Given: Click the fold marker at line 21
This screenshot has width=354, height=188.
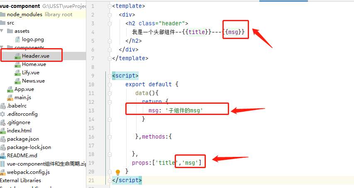Looking at the screenshot, I should click(x=110, y=181).
